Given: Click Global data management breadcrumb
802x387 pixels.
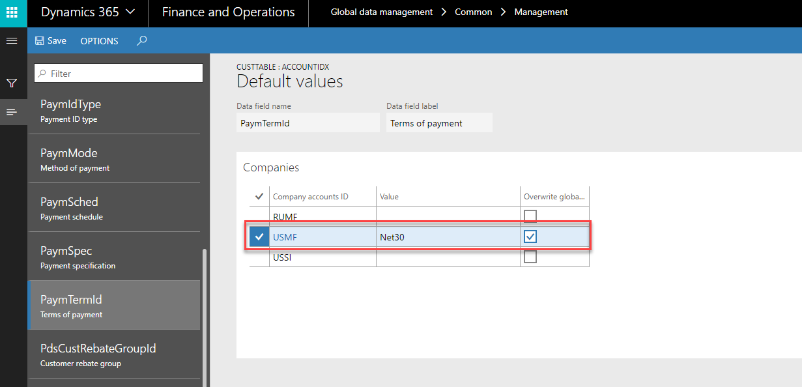Looking at the screenshot, I should (x=381, y=12).
